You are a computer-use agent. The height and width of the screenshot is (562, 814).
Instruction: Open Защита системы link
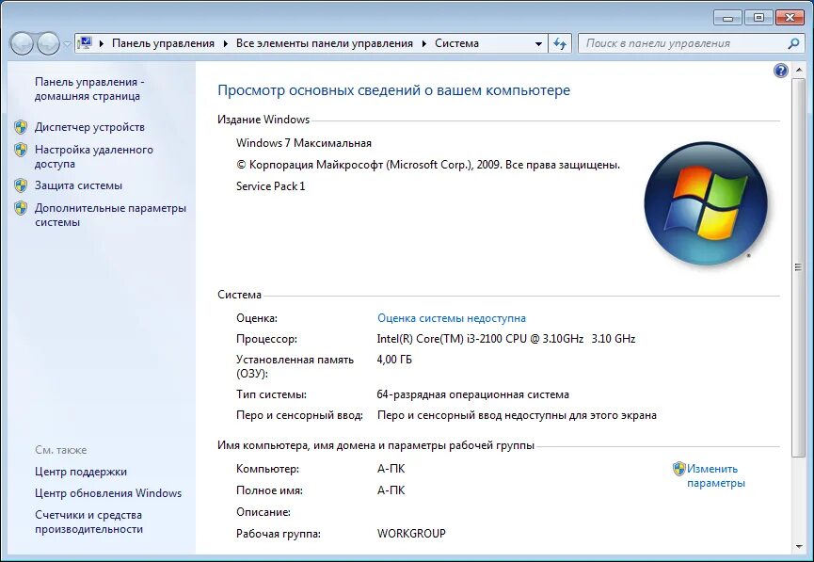point(78,185)
